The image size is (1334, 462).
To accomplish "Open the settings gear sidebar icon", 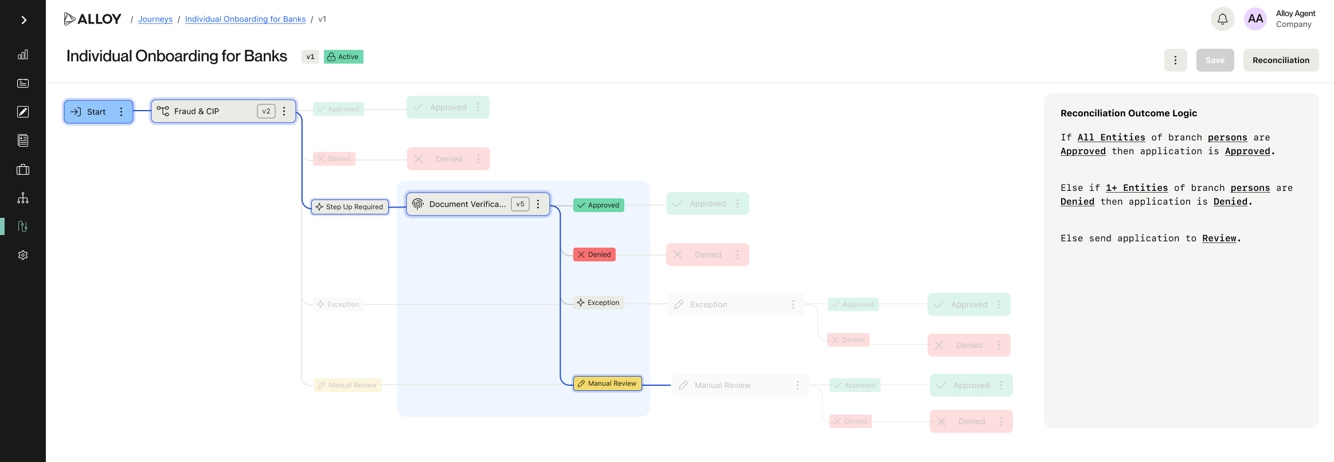I will pyautogui.click(x=23, y=255).
